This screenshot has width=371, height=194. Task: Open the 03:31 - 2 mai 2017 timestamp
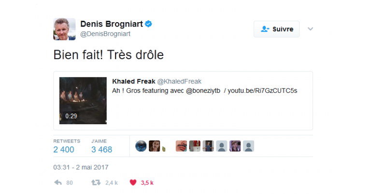click(81, 167)
